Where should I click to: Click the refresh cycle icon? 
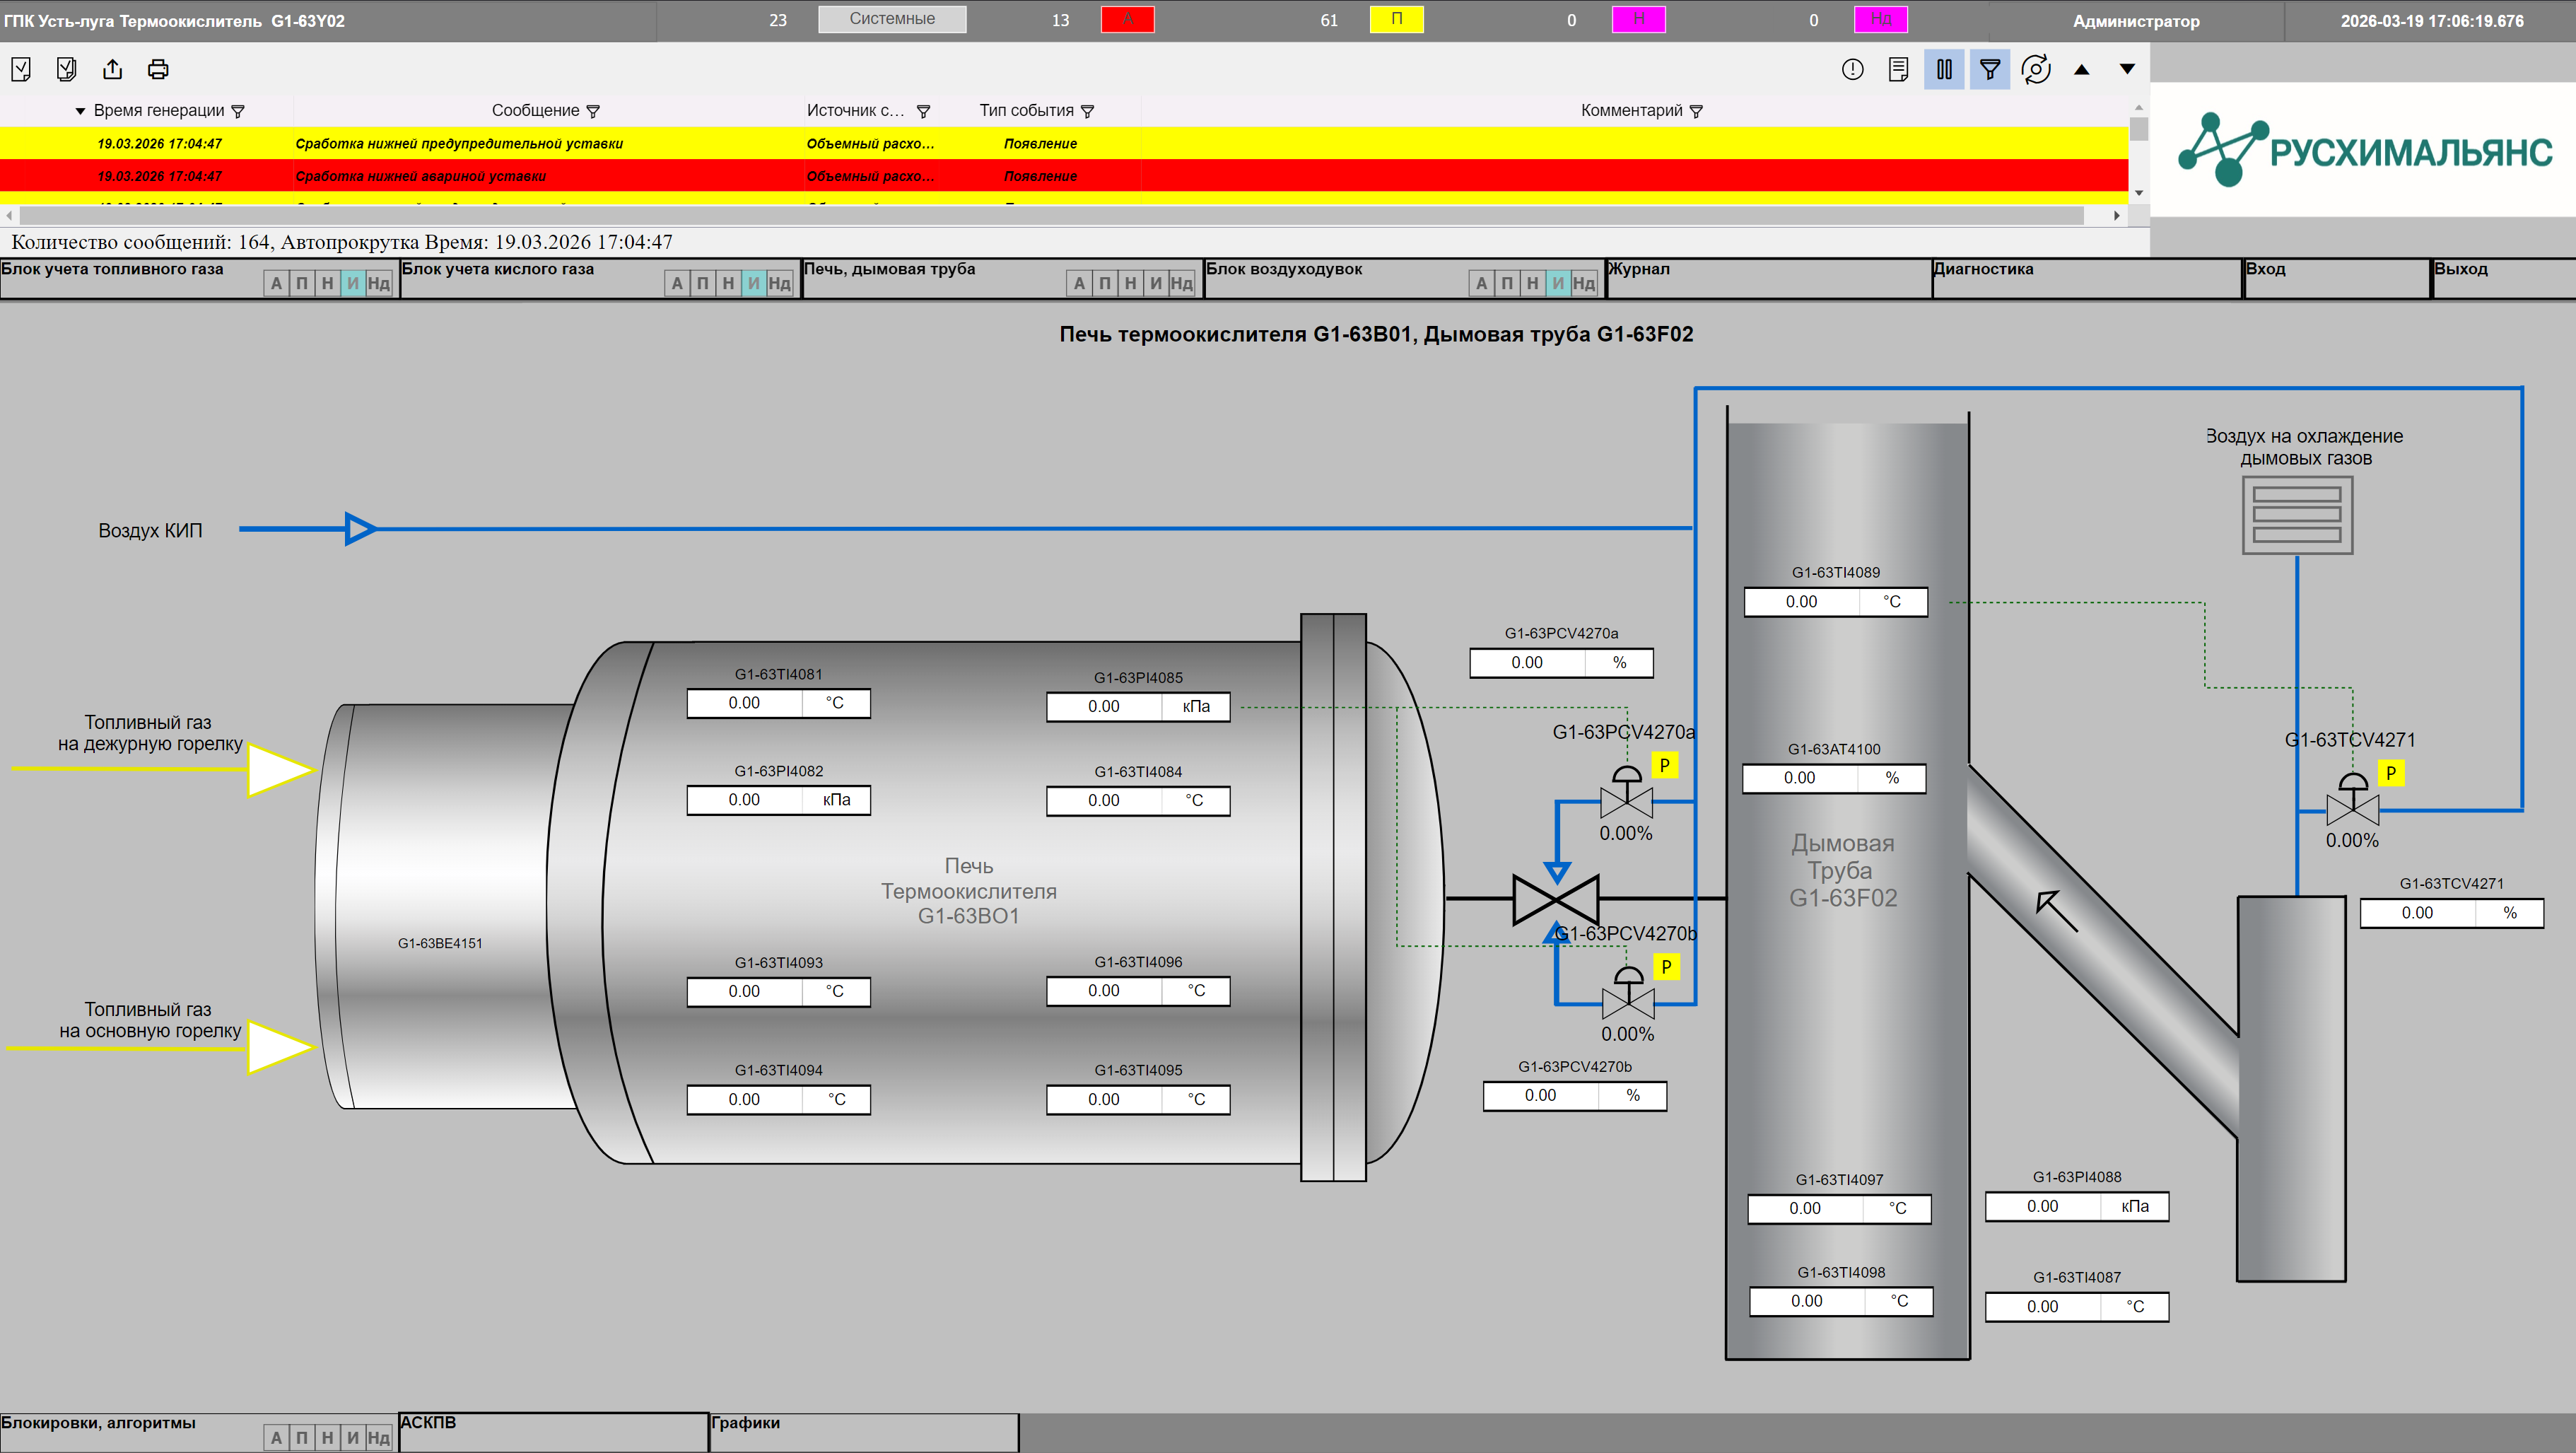pyautogui.click(x=2036, y=69)
